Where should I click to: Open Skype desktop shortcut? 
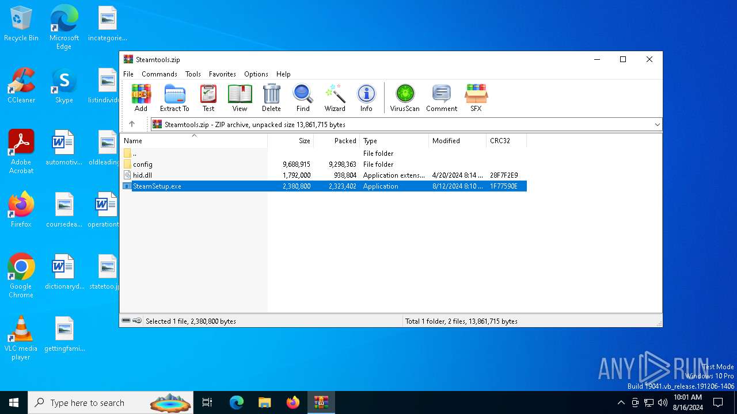pyautogui.click(x=64, y=86)
